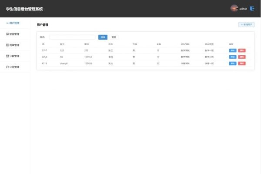
Task: Click the blue edit button in 李四 row
Action: click(233, 57)
